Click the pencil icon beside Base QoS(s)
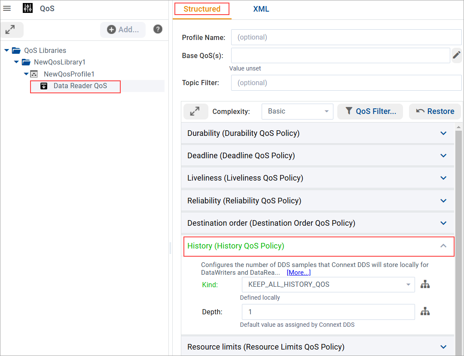 point(457,55)
